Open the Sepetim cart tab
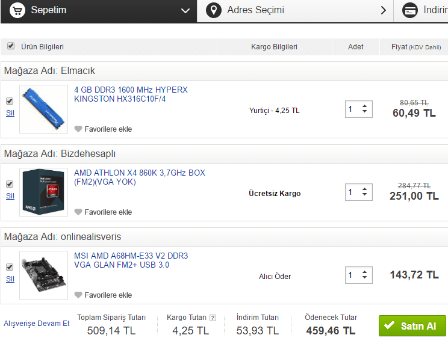This screenshot has width=448, height=338. tap(48, 11)
